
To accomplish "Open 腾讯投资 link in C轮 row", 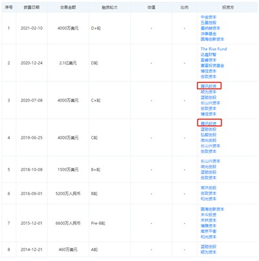I will (208, 123).
